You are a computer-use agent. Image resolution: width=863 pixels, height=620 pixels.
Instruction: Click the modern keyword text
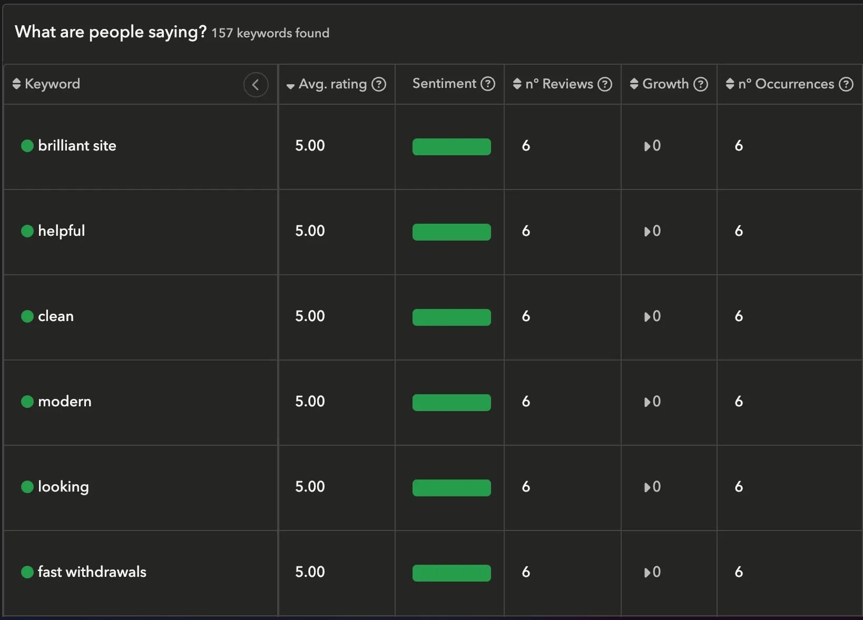tap(64, 402)
